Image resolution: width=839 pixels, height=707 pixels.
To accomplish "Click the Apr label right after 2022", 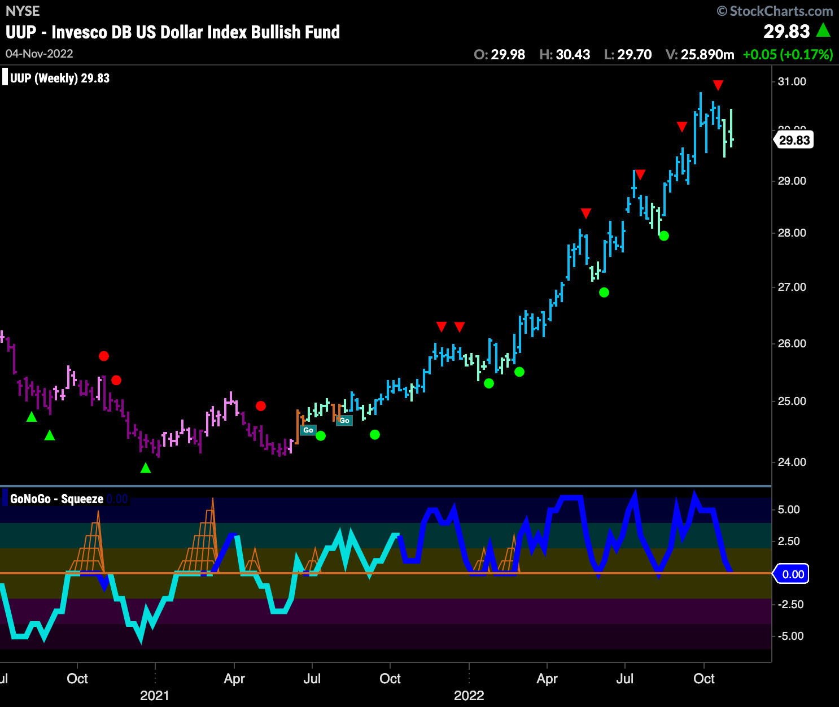I will click(x=547, y=678).
